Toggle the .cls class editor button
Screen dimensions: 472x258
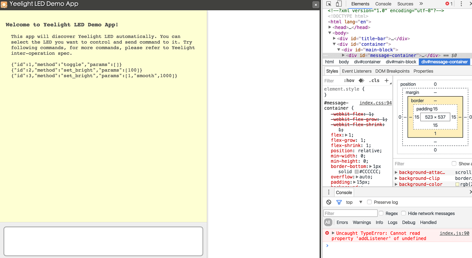coord(374,81)
